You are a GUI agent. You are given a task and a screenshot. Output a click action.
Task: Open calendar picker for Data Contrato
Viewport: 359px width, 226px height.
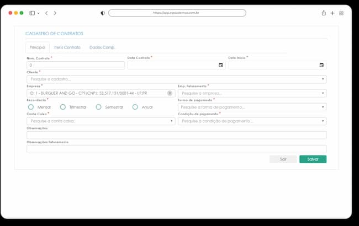(x=221, y=65)
